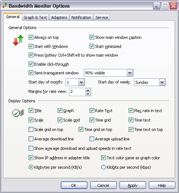Toggle Semi-transparent window checkbox
This screenshot has width=179, height=193.
point(31,73)
